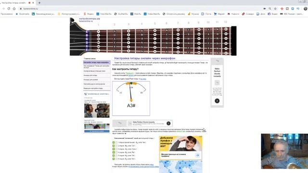This screenshot has width=308, height=173.
Task: Open the red extension icon in toolbar
Action: point(282,9)
